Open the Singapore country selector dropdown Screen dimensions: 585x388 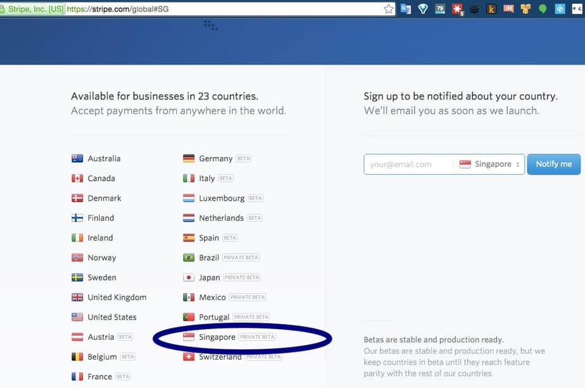[x=489, y=164]
